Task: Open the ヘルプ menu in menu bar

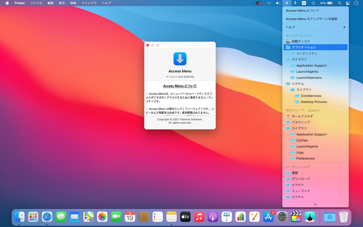Action: [x=106, y=3]
